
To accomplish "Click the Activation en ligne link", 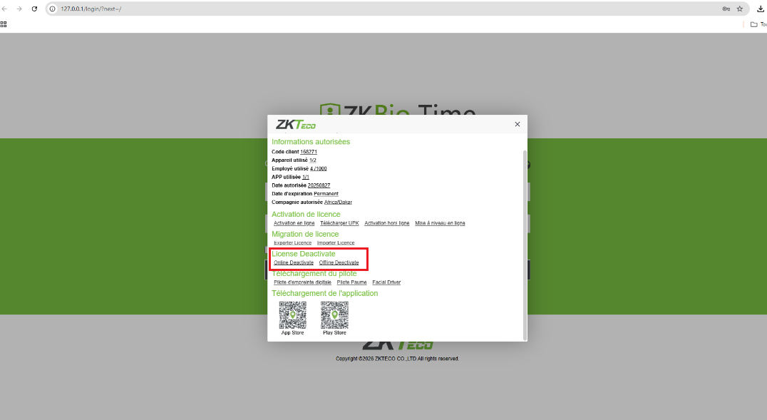I will tap(294, 223).
